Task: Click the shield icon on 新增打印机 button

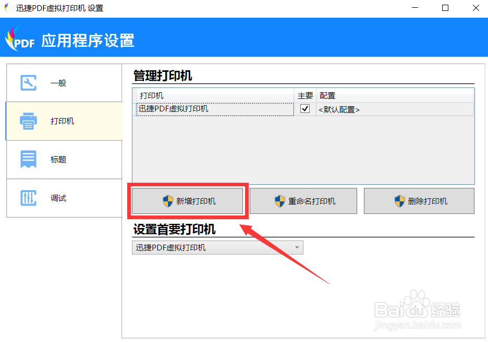Action: click(x=168, y=201)
